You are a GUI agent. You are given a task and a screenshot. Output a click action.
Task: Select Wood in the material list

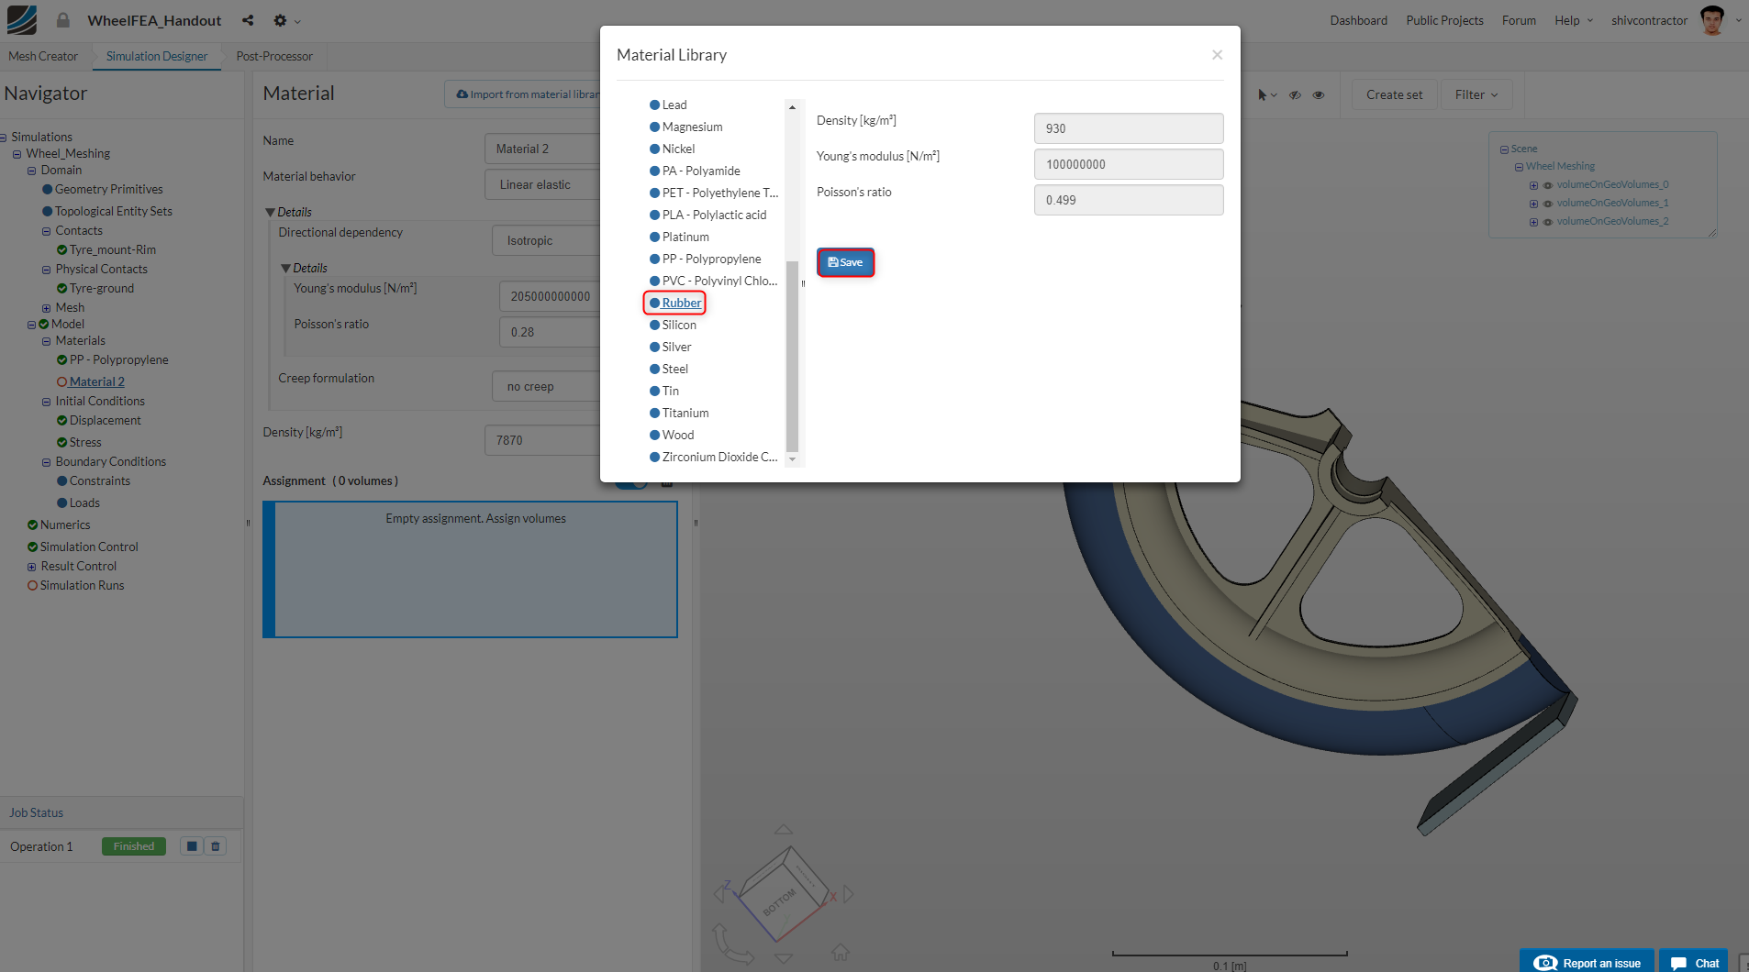tap(672, 435)
